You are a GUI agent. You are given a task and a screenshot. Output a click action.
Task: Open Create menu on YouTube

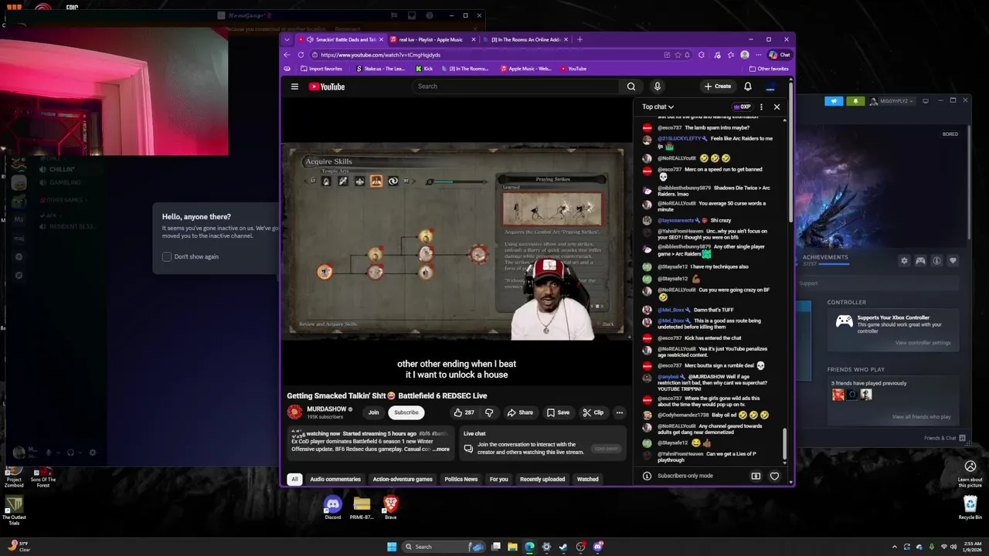coord(718,86)
